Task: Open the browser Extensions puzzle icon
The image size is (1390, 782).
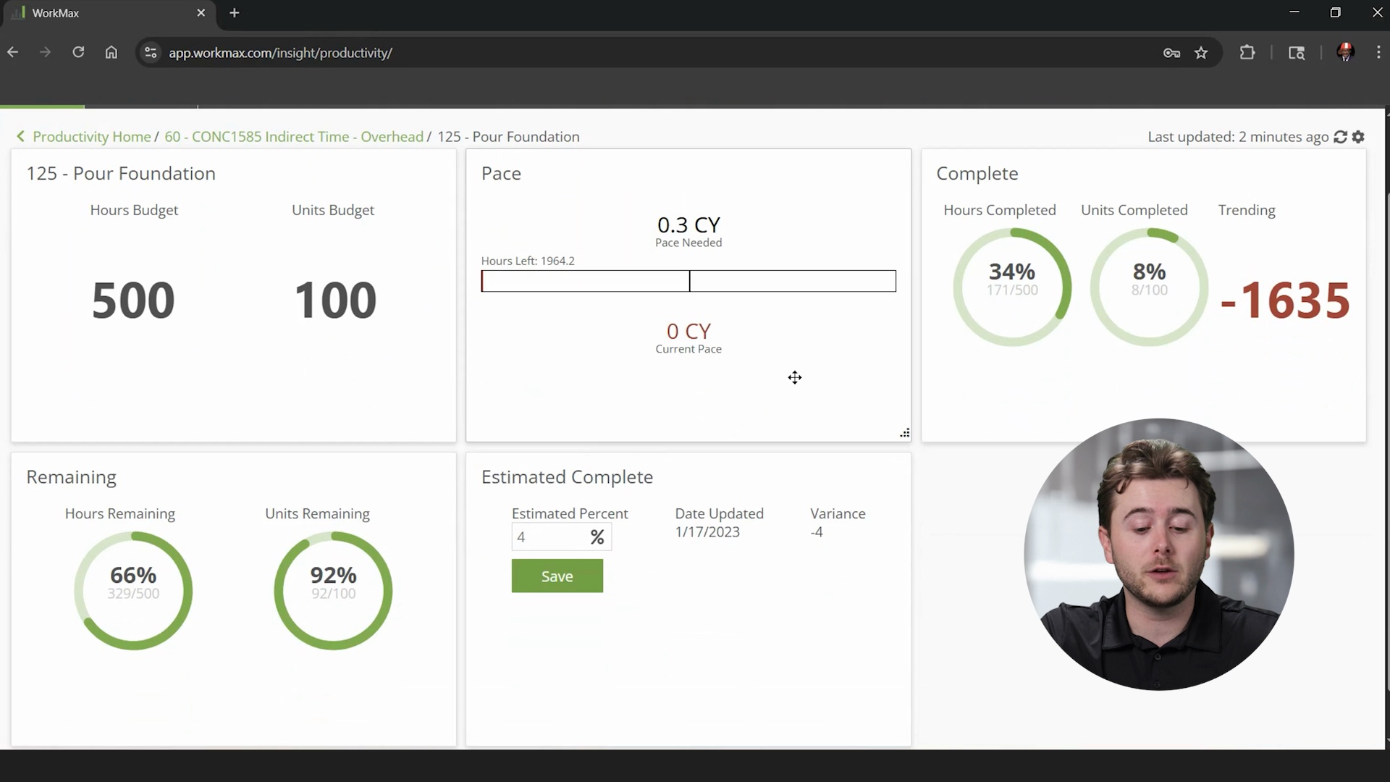Action: pyautogui.click(x=1248, y=53)
